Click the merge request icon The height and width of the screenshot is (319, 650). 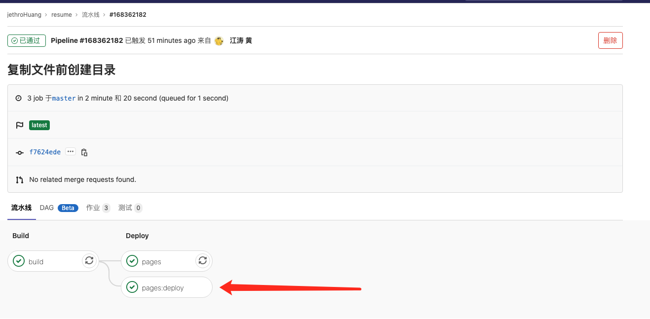(x=19, y=179)
